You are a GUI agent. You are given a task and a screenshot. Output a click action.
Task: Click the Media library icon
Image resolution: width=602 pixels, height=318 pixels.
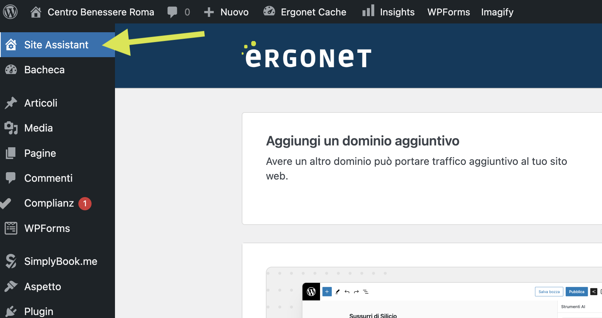(11, 128)
